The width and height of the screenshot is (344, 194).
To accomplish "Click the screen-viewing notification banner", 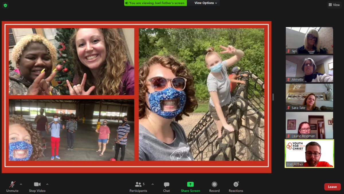I will pos(155,3).
